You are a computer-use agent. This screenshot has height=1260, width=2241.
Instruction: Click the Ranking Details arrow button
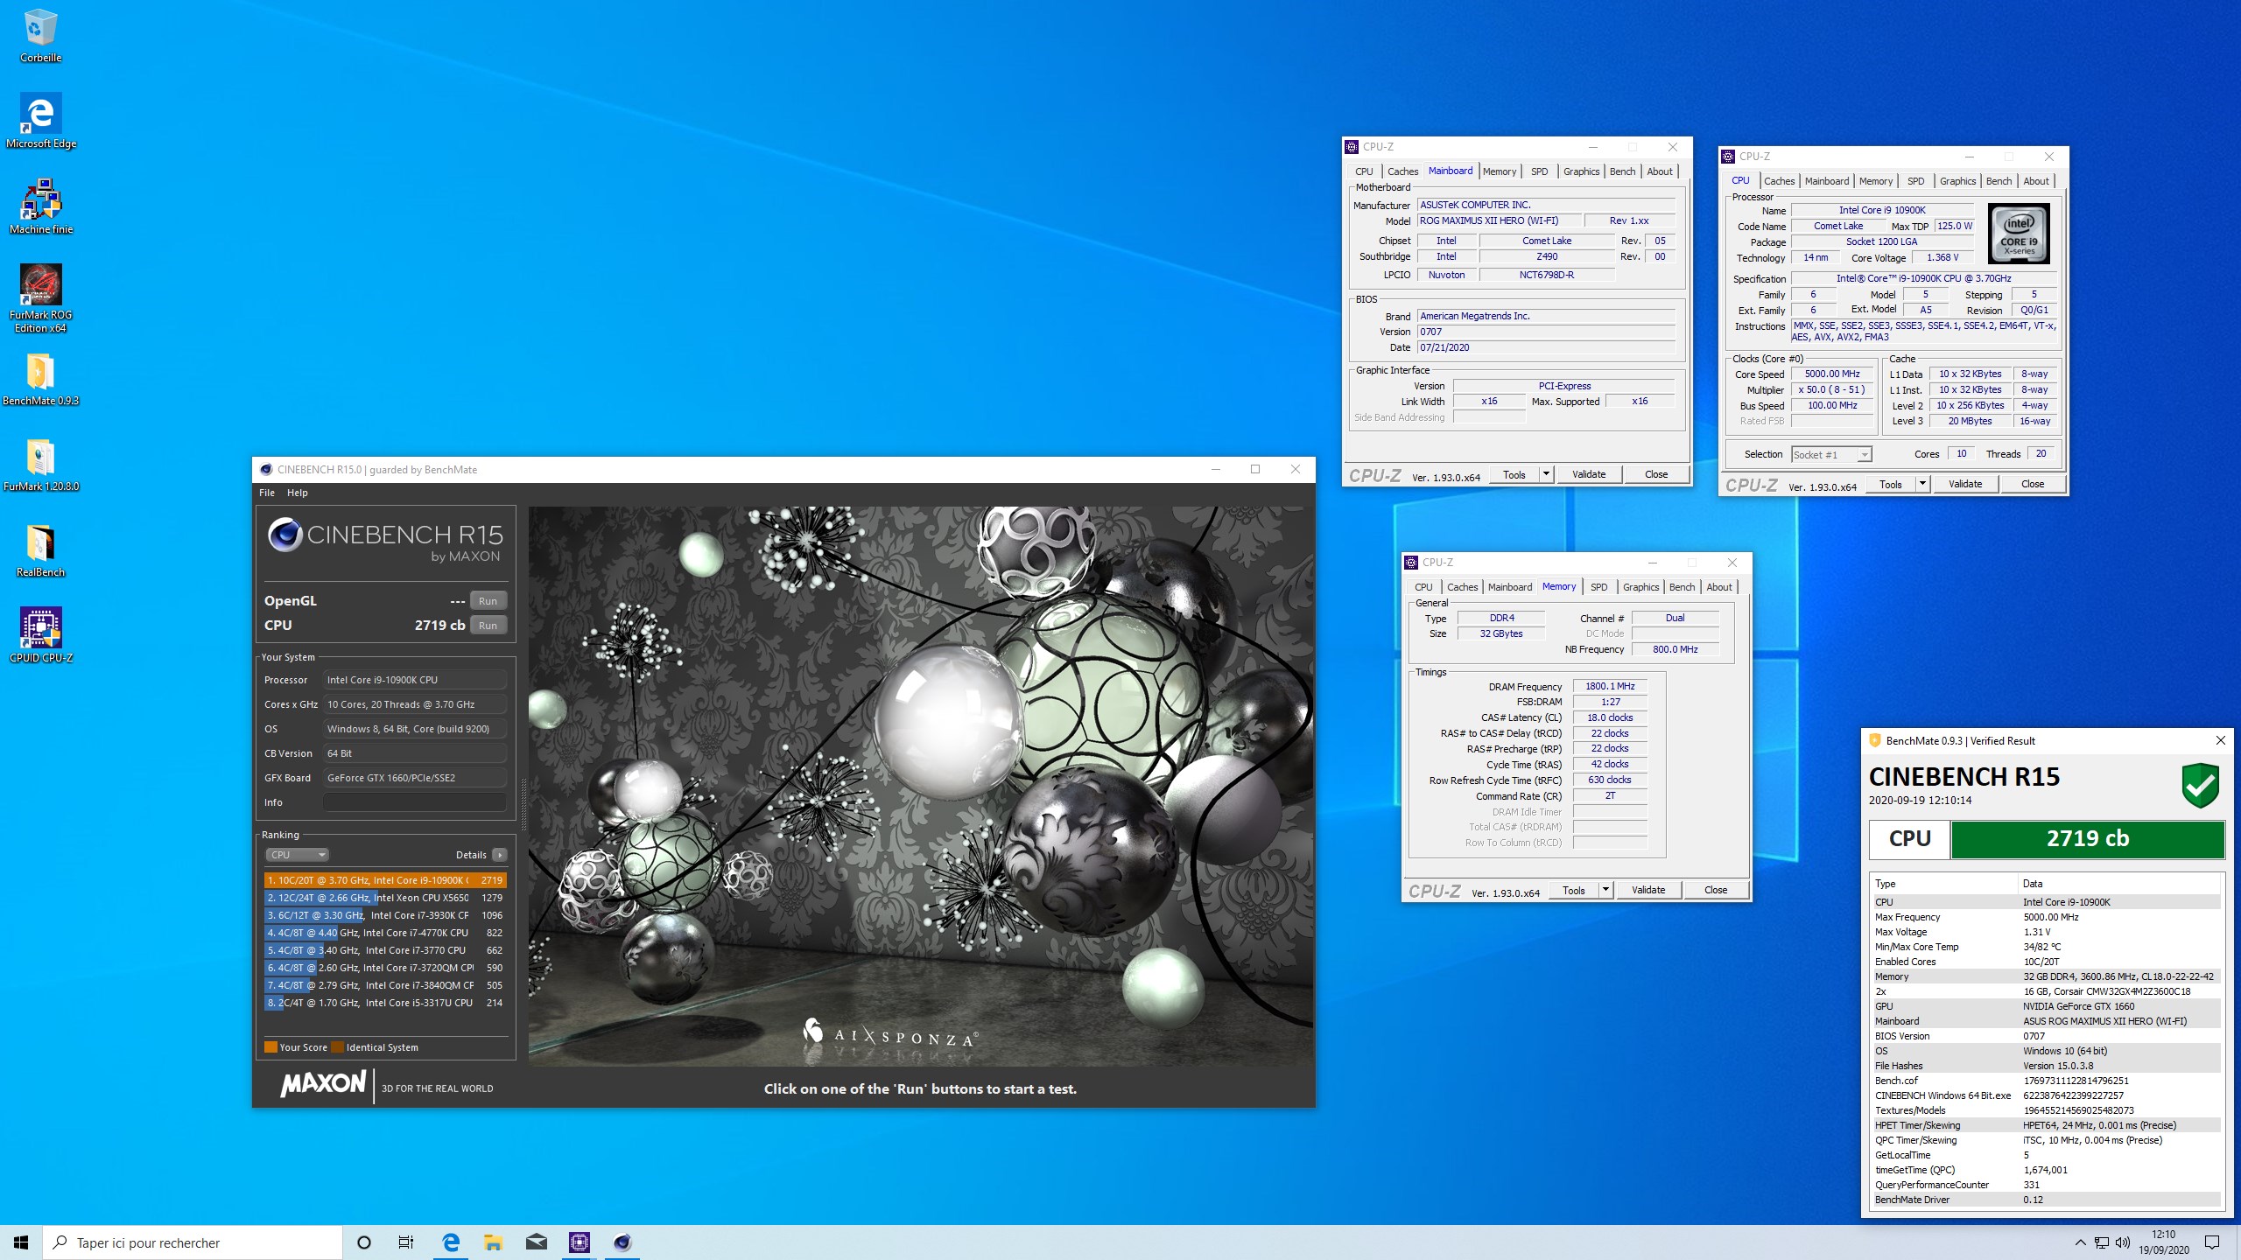coord(499,855)
